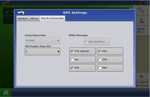Click the clock time display

tap(142, 82)
